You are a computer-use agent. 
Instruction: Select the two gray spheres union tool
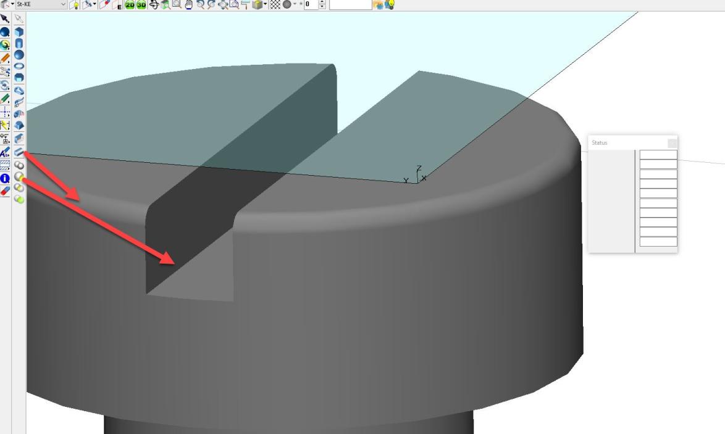click(x=19, y=165)
